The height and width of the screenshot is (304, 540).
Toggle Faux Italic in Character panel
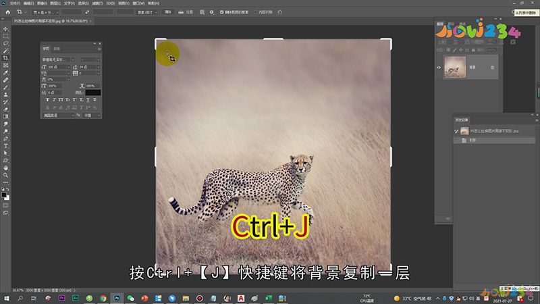point(54,99)
